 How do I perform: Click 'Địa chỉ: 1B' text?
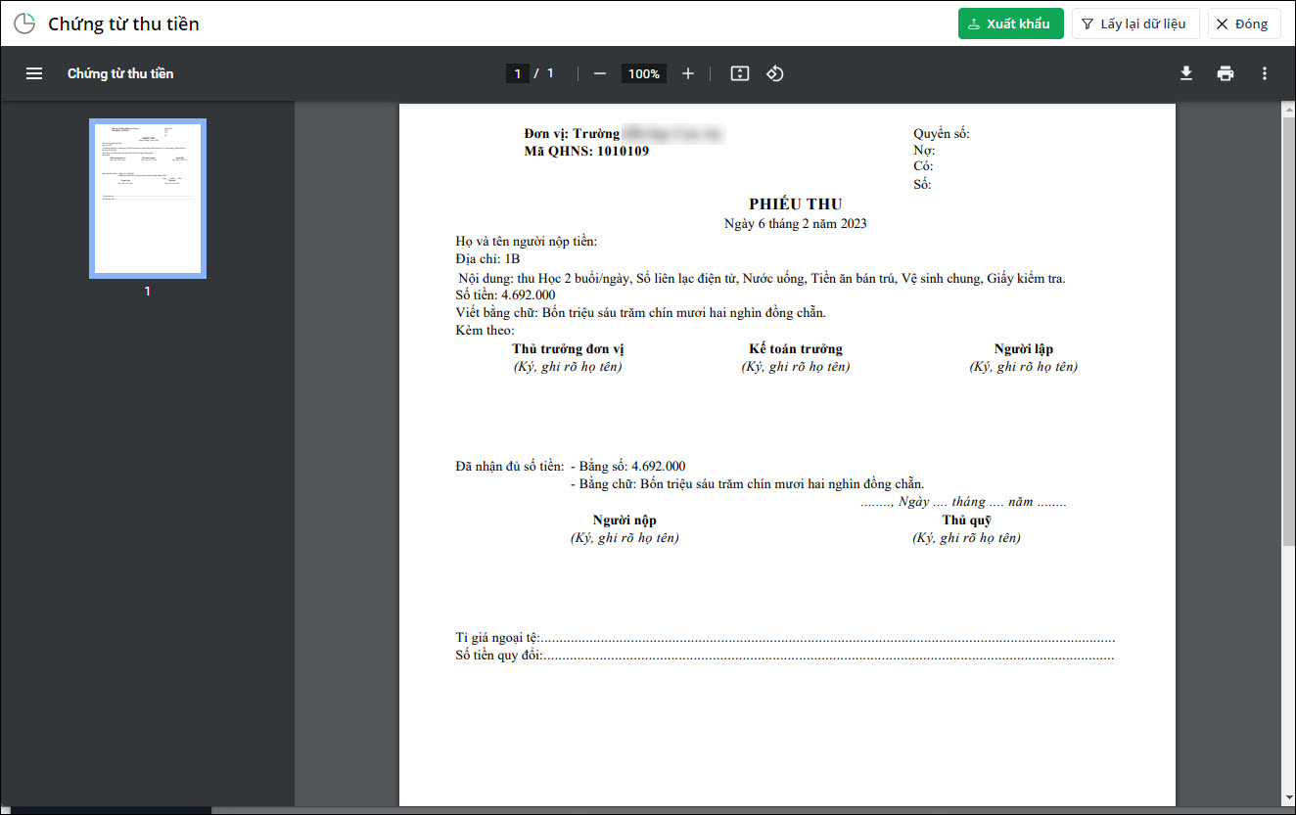[487, 259]
